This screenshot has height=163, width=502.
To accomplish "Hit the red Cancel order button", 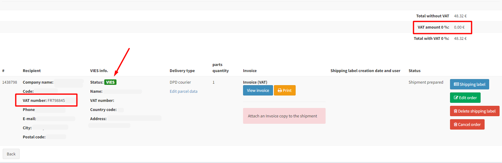I will tap(467, 124).
